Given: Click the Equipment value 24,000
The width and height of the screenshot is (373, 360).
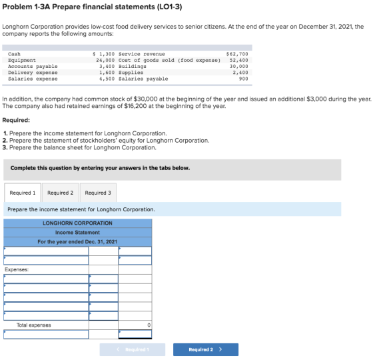Looking at the screenshot, I should tap(105, 60).
